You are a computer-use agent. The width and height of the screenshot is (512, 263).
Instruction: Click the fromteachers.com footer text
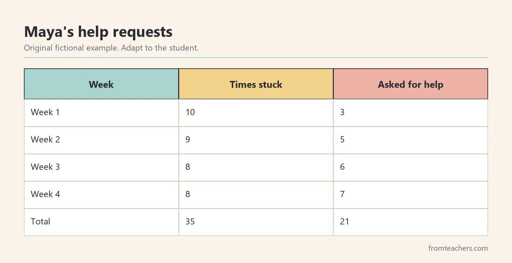pos(458,248)
